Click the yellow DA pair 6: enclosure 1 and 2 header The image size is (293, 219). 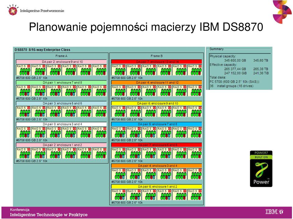[157, 187]
